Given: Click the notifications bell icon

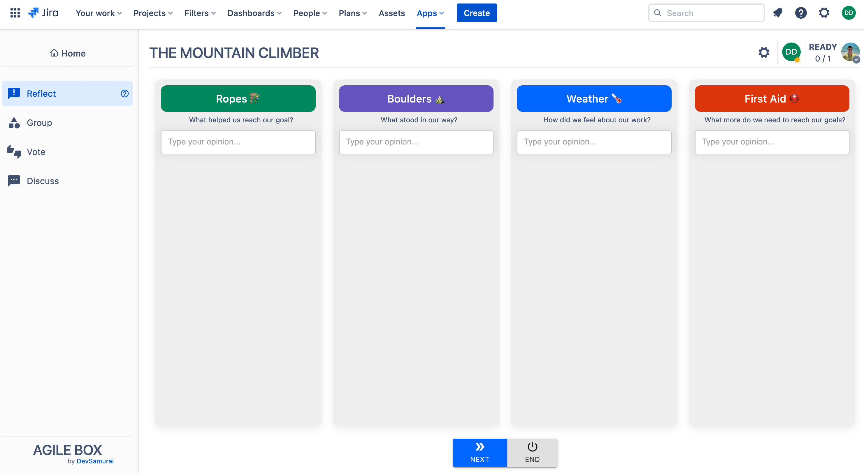Looking at the screenshot, I should tap(777, 13).
